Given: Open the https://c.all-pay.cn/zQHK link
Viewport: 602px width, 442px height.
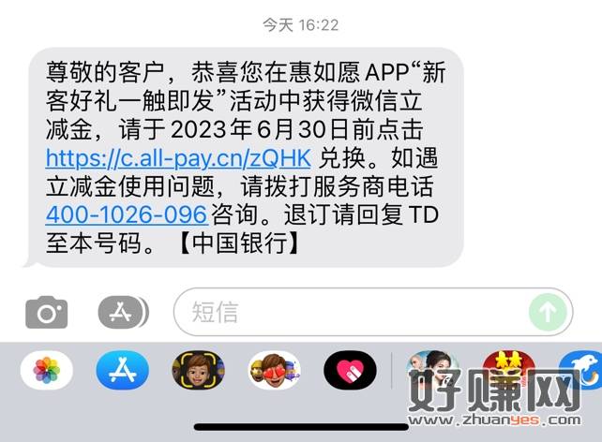Looking at the screenshot, I should click(x=178, y=158).
